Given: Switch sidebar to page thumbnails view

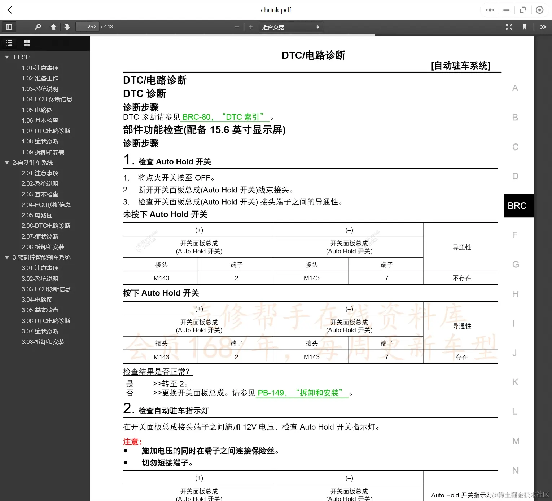Looking at the screenshot, I should 27,43.
